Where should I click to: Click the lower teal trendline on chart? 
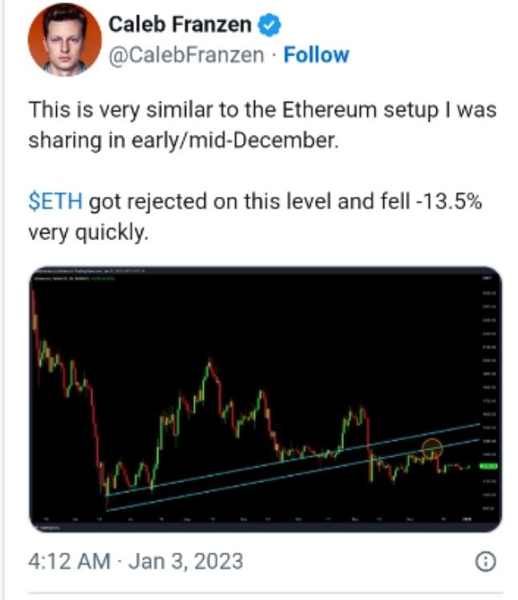293,475
